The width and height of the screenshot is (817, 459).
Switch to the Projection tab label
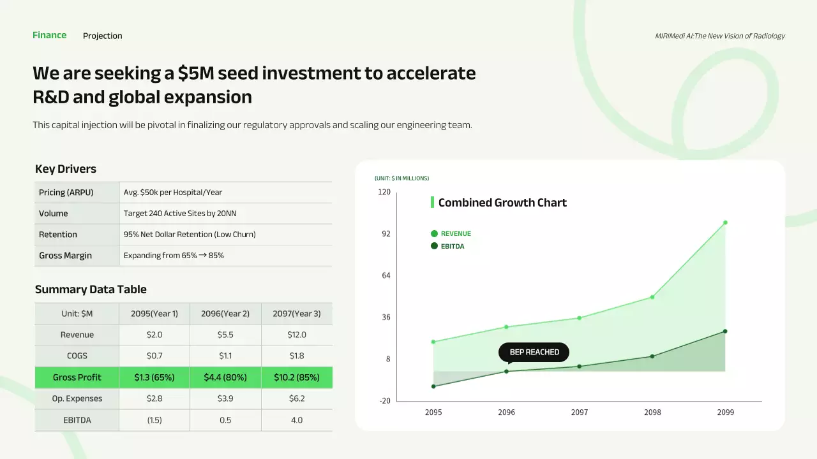(102, 36)
